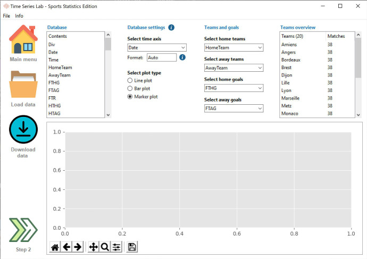
Task: Select HomeTeam in the Database list
Action: [x=60, y=68]
